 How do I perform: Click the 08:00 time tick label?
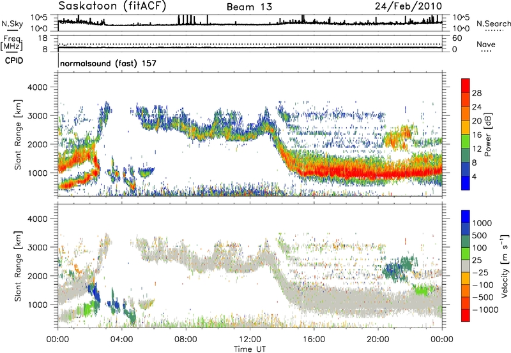point(186,340)
